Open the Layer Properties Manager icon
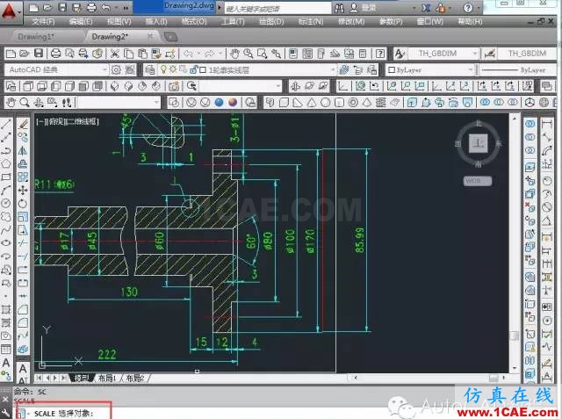This screenshot has width=562, height=419. pos(150,70)
